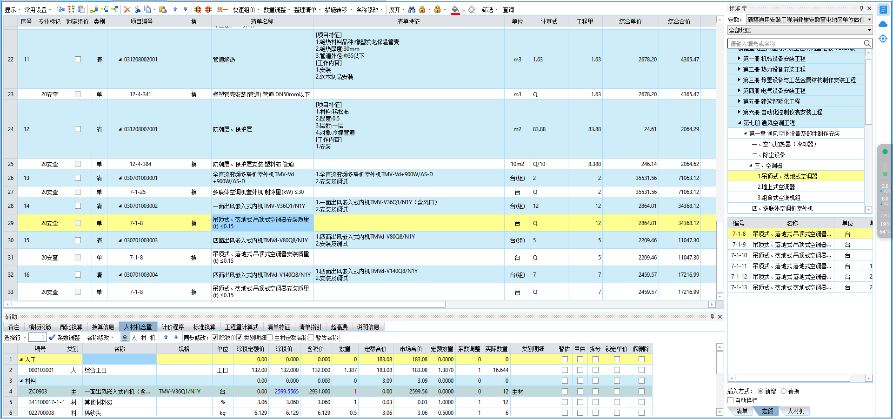Click the first blue-yellow node level icon
This screenshot has height=419, width=893.
94,9
